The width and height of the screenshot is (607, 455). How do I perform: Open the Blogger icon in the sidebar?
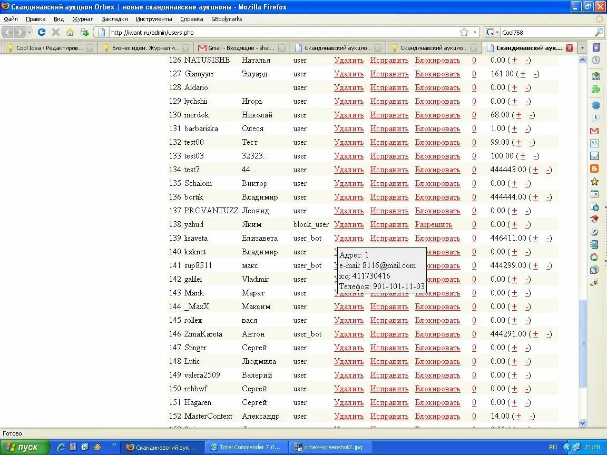pyautogui.click(x=594, y=169)
